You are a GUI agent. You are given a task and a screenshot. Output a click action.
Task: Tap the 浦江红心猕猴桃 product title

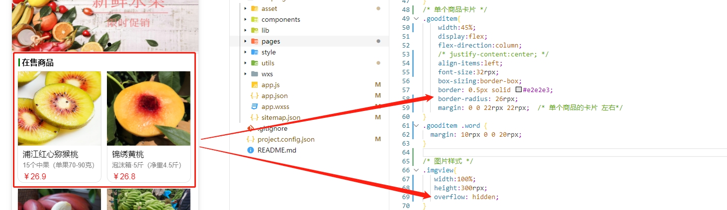click(51, 155)
